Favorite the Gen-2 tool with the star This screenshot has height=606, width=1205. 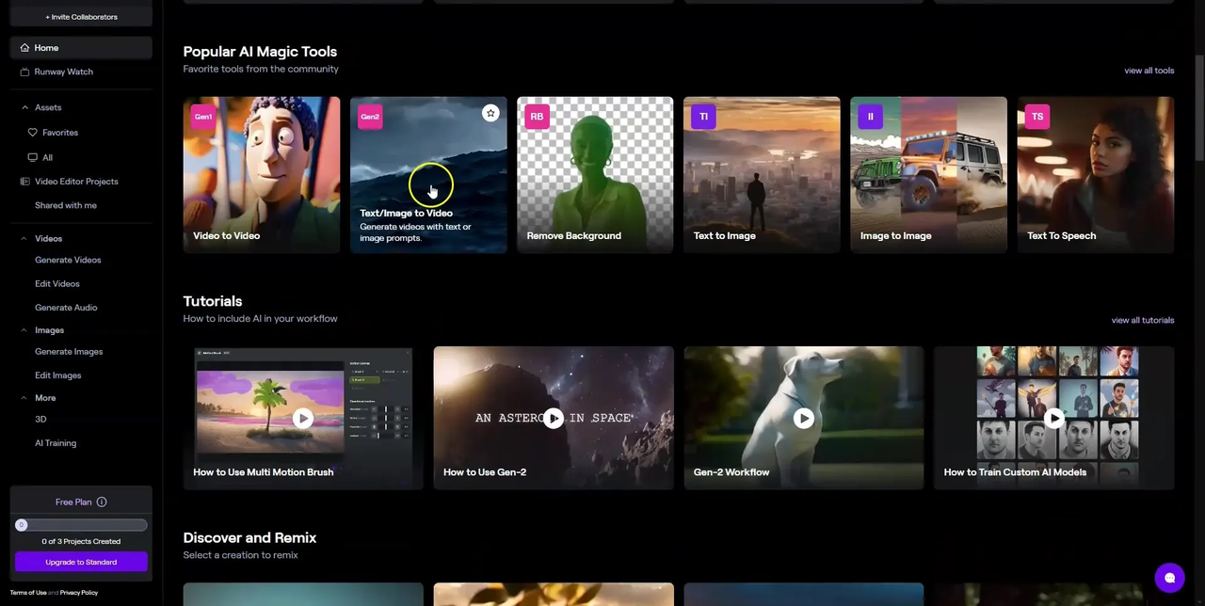click(490, 114)
